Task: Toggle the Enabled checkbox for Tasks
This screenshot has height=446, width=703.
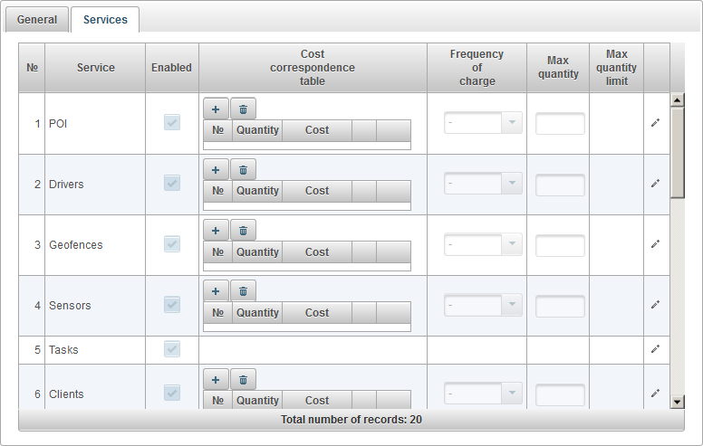Action: tap(171, 349)
